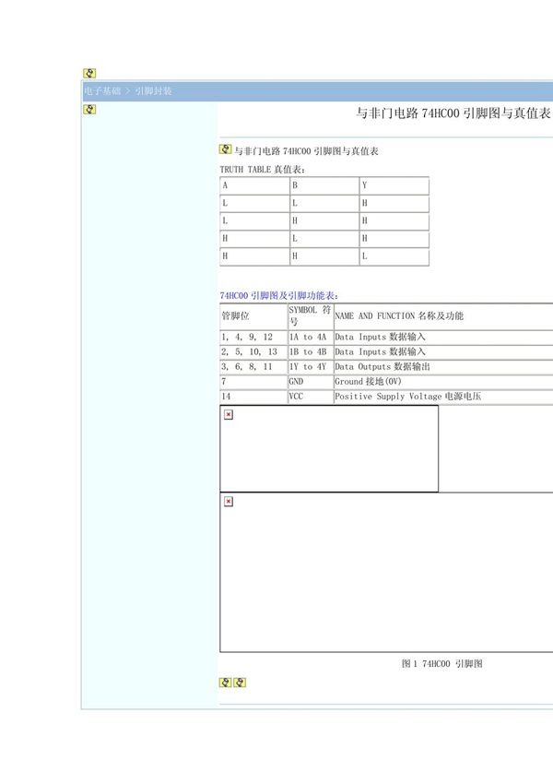The width and height of the screenshot is (553, 784).
Task: Select the pin cell 3, 6, 8, 11
Action: coord(253,367)
